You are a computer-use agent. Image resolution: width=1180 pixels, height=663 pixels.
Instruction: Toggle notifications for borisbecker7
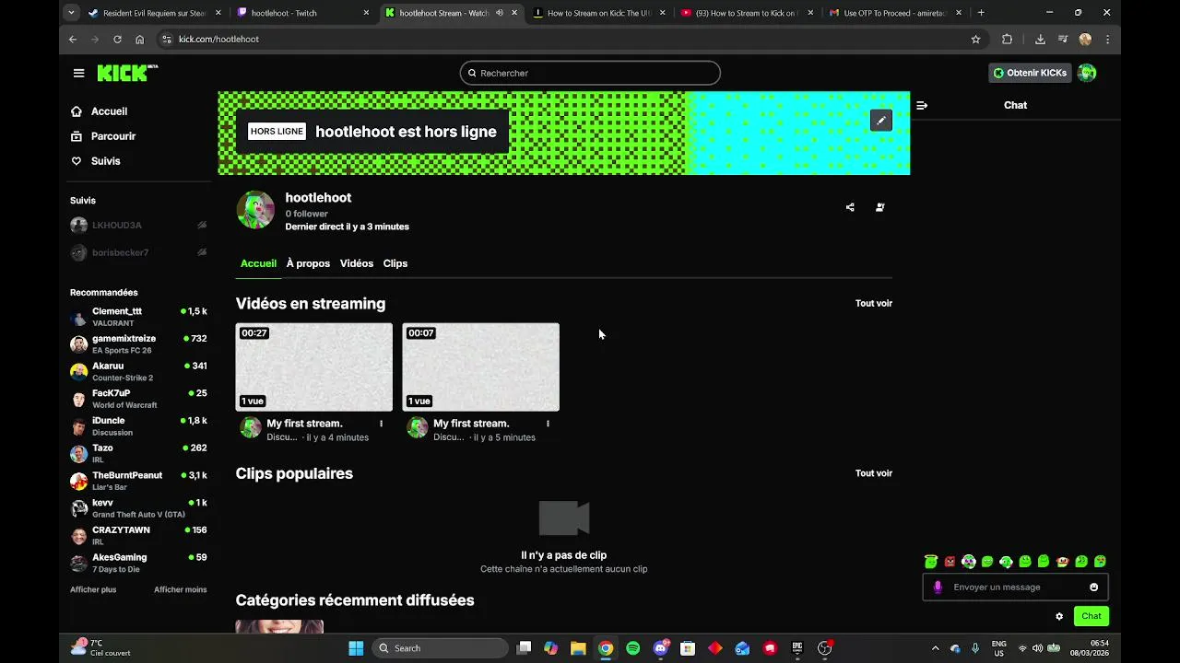coord(202,252)
